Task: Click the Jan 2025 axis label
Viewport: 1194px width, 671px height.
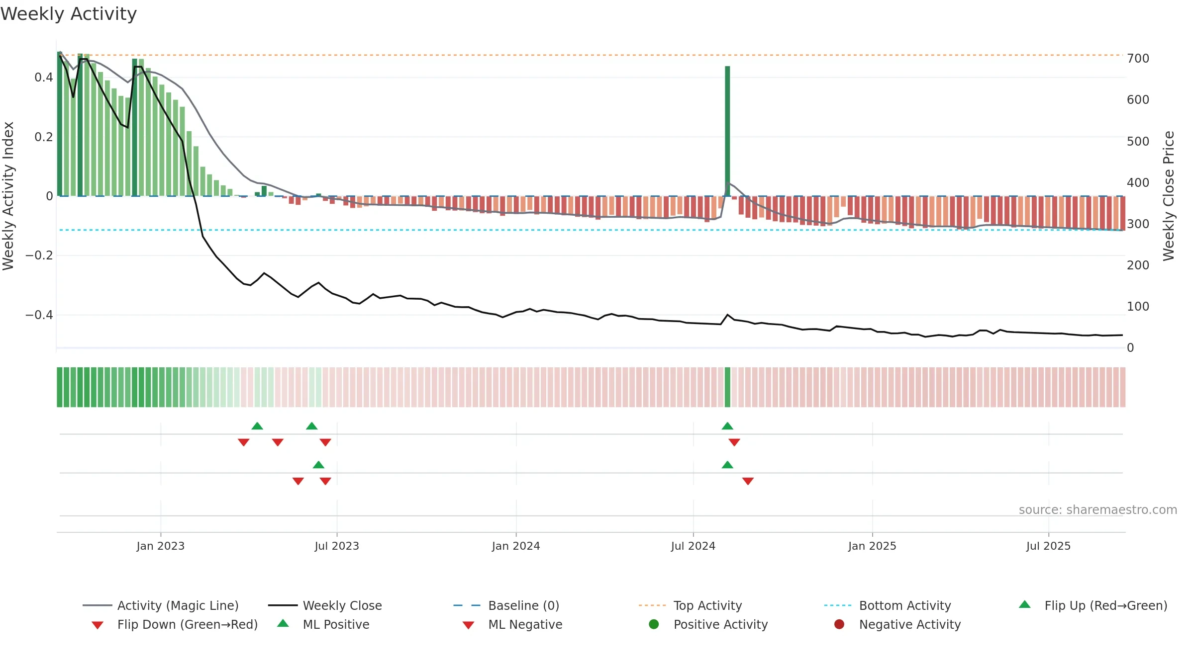Action: point(872,546)
